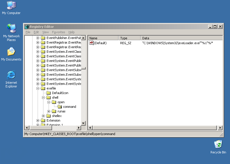Open the Help menu
Viewport: 230px width, 164px height.
point(71,32)
